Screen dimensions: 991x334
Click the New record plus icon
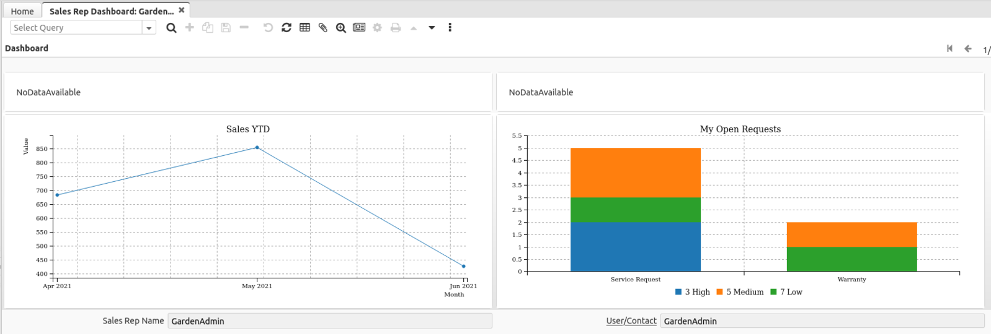pyautogui.click(x=190, y=28)
